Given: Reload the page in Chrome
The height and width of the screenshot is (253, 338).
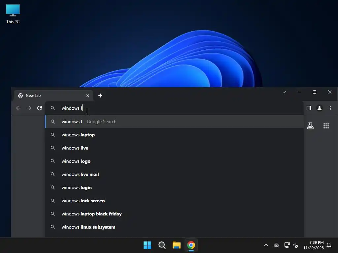Looking at the screenshot, I should click(40, 108).
